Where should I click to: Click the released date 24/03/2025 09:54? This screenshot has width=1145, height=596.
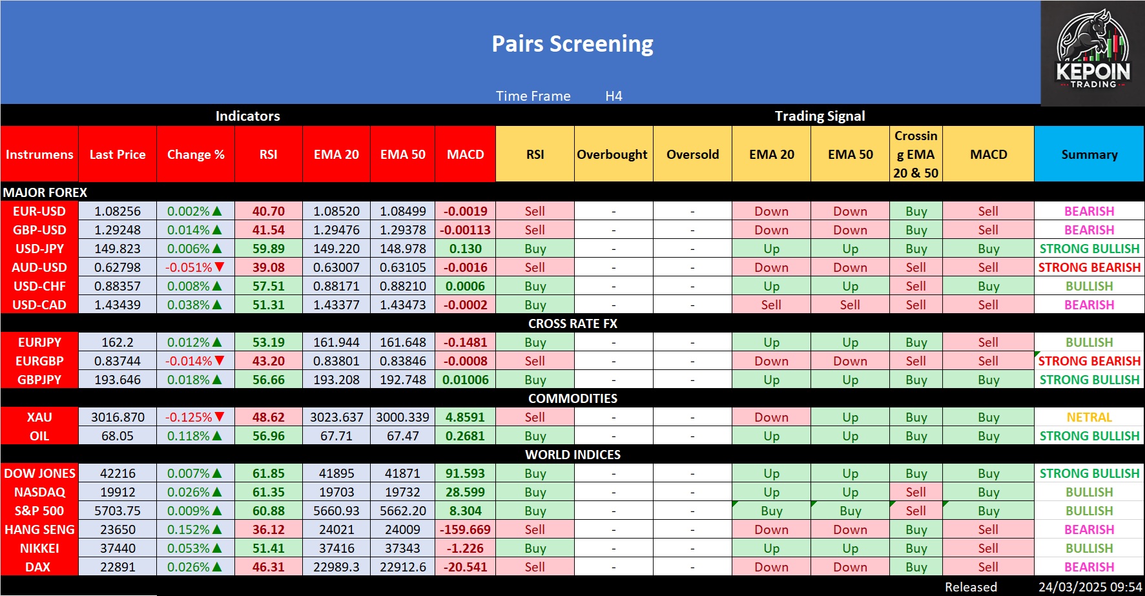coord(1089,587)
